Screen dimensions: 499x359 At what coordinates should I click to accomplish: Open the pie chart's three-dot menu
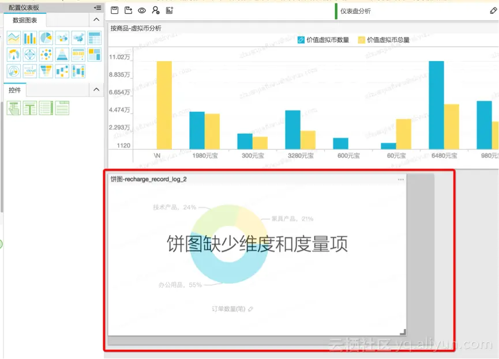click(401, 180)
